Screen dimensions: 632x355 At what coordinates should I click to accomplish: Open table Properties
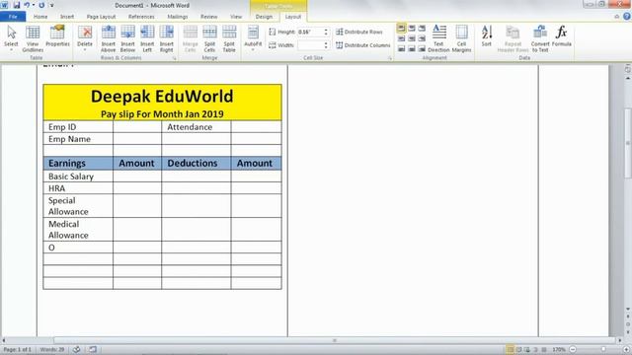57,36
